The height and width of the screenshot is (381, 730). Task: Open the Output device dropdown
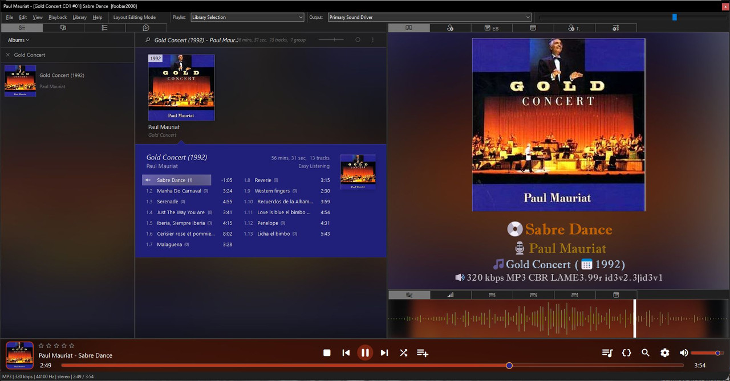[429, 17]
